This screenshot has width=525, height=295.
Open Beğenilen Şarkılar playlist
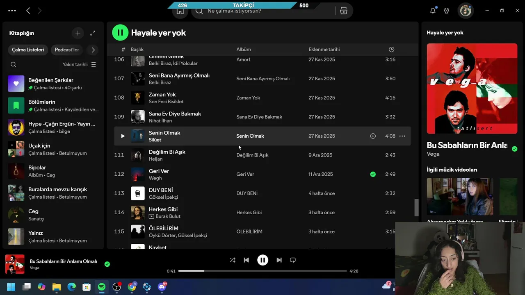pyautogui.click(x=53, y=84)
